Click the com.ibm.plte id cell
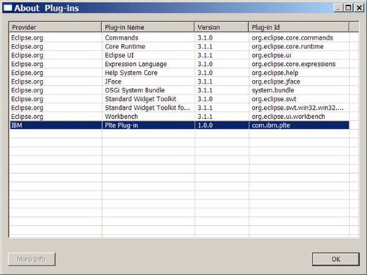 [x=299, y=125]
